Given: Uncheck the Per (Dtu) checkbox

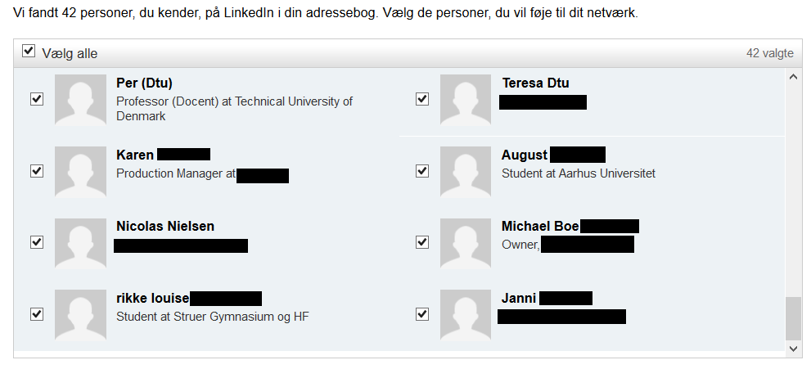Looking at the screenshot, I should pos(36,99).
